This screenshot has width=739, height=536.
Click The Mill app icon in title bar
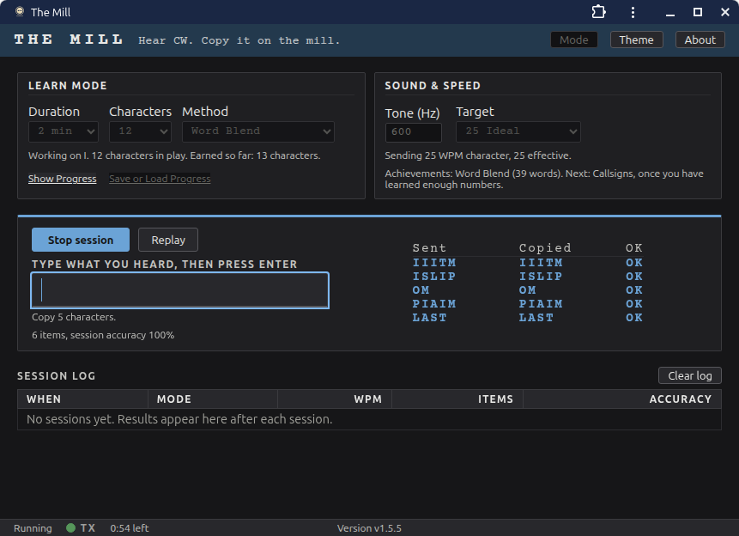coord(20,12)
